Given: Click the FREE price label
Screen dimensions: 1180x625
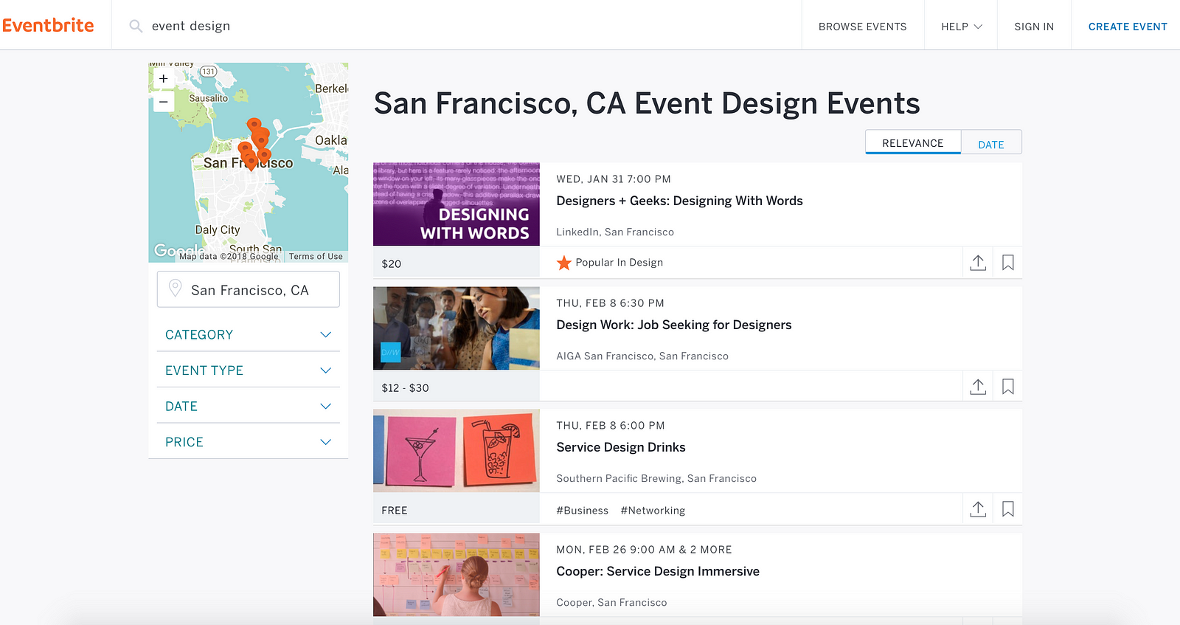Looking at the screenshot, I should pos(395,510).
